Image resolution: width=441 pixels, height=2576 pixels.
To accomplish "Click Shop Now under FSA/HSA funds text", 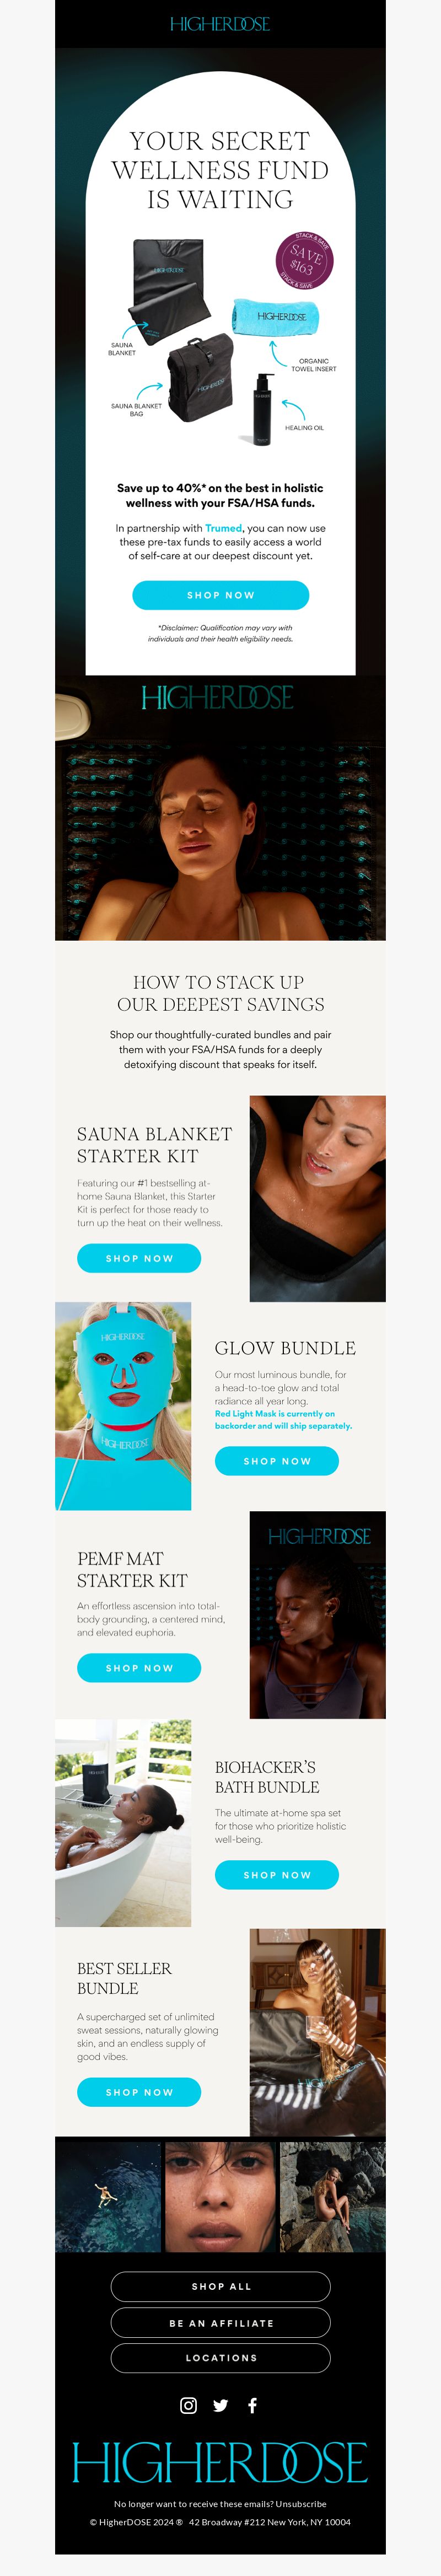I will [220, 595].
